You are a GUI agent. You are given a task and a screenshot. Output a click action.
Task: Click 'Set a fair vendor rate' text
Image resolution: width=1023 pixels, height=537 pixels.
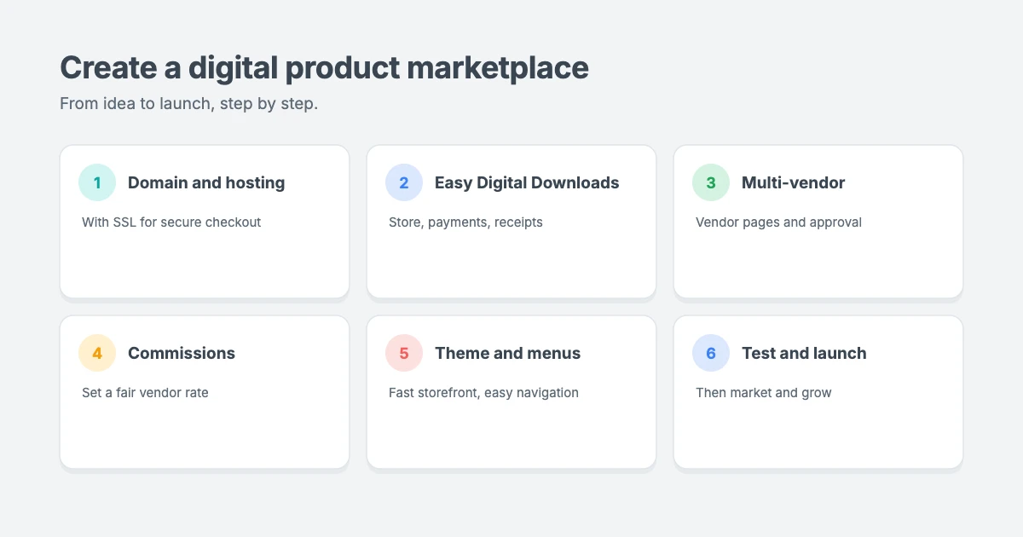(145, 393)
